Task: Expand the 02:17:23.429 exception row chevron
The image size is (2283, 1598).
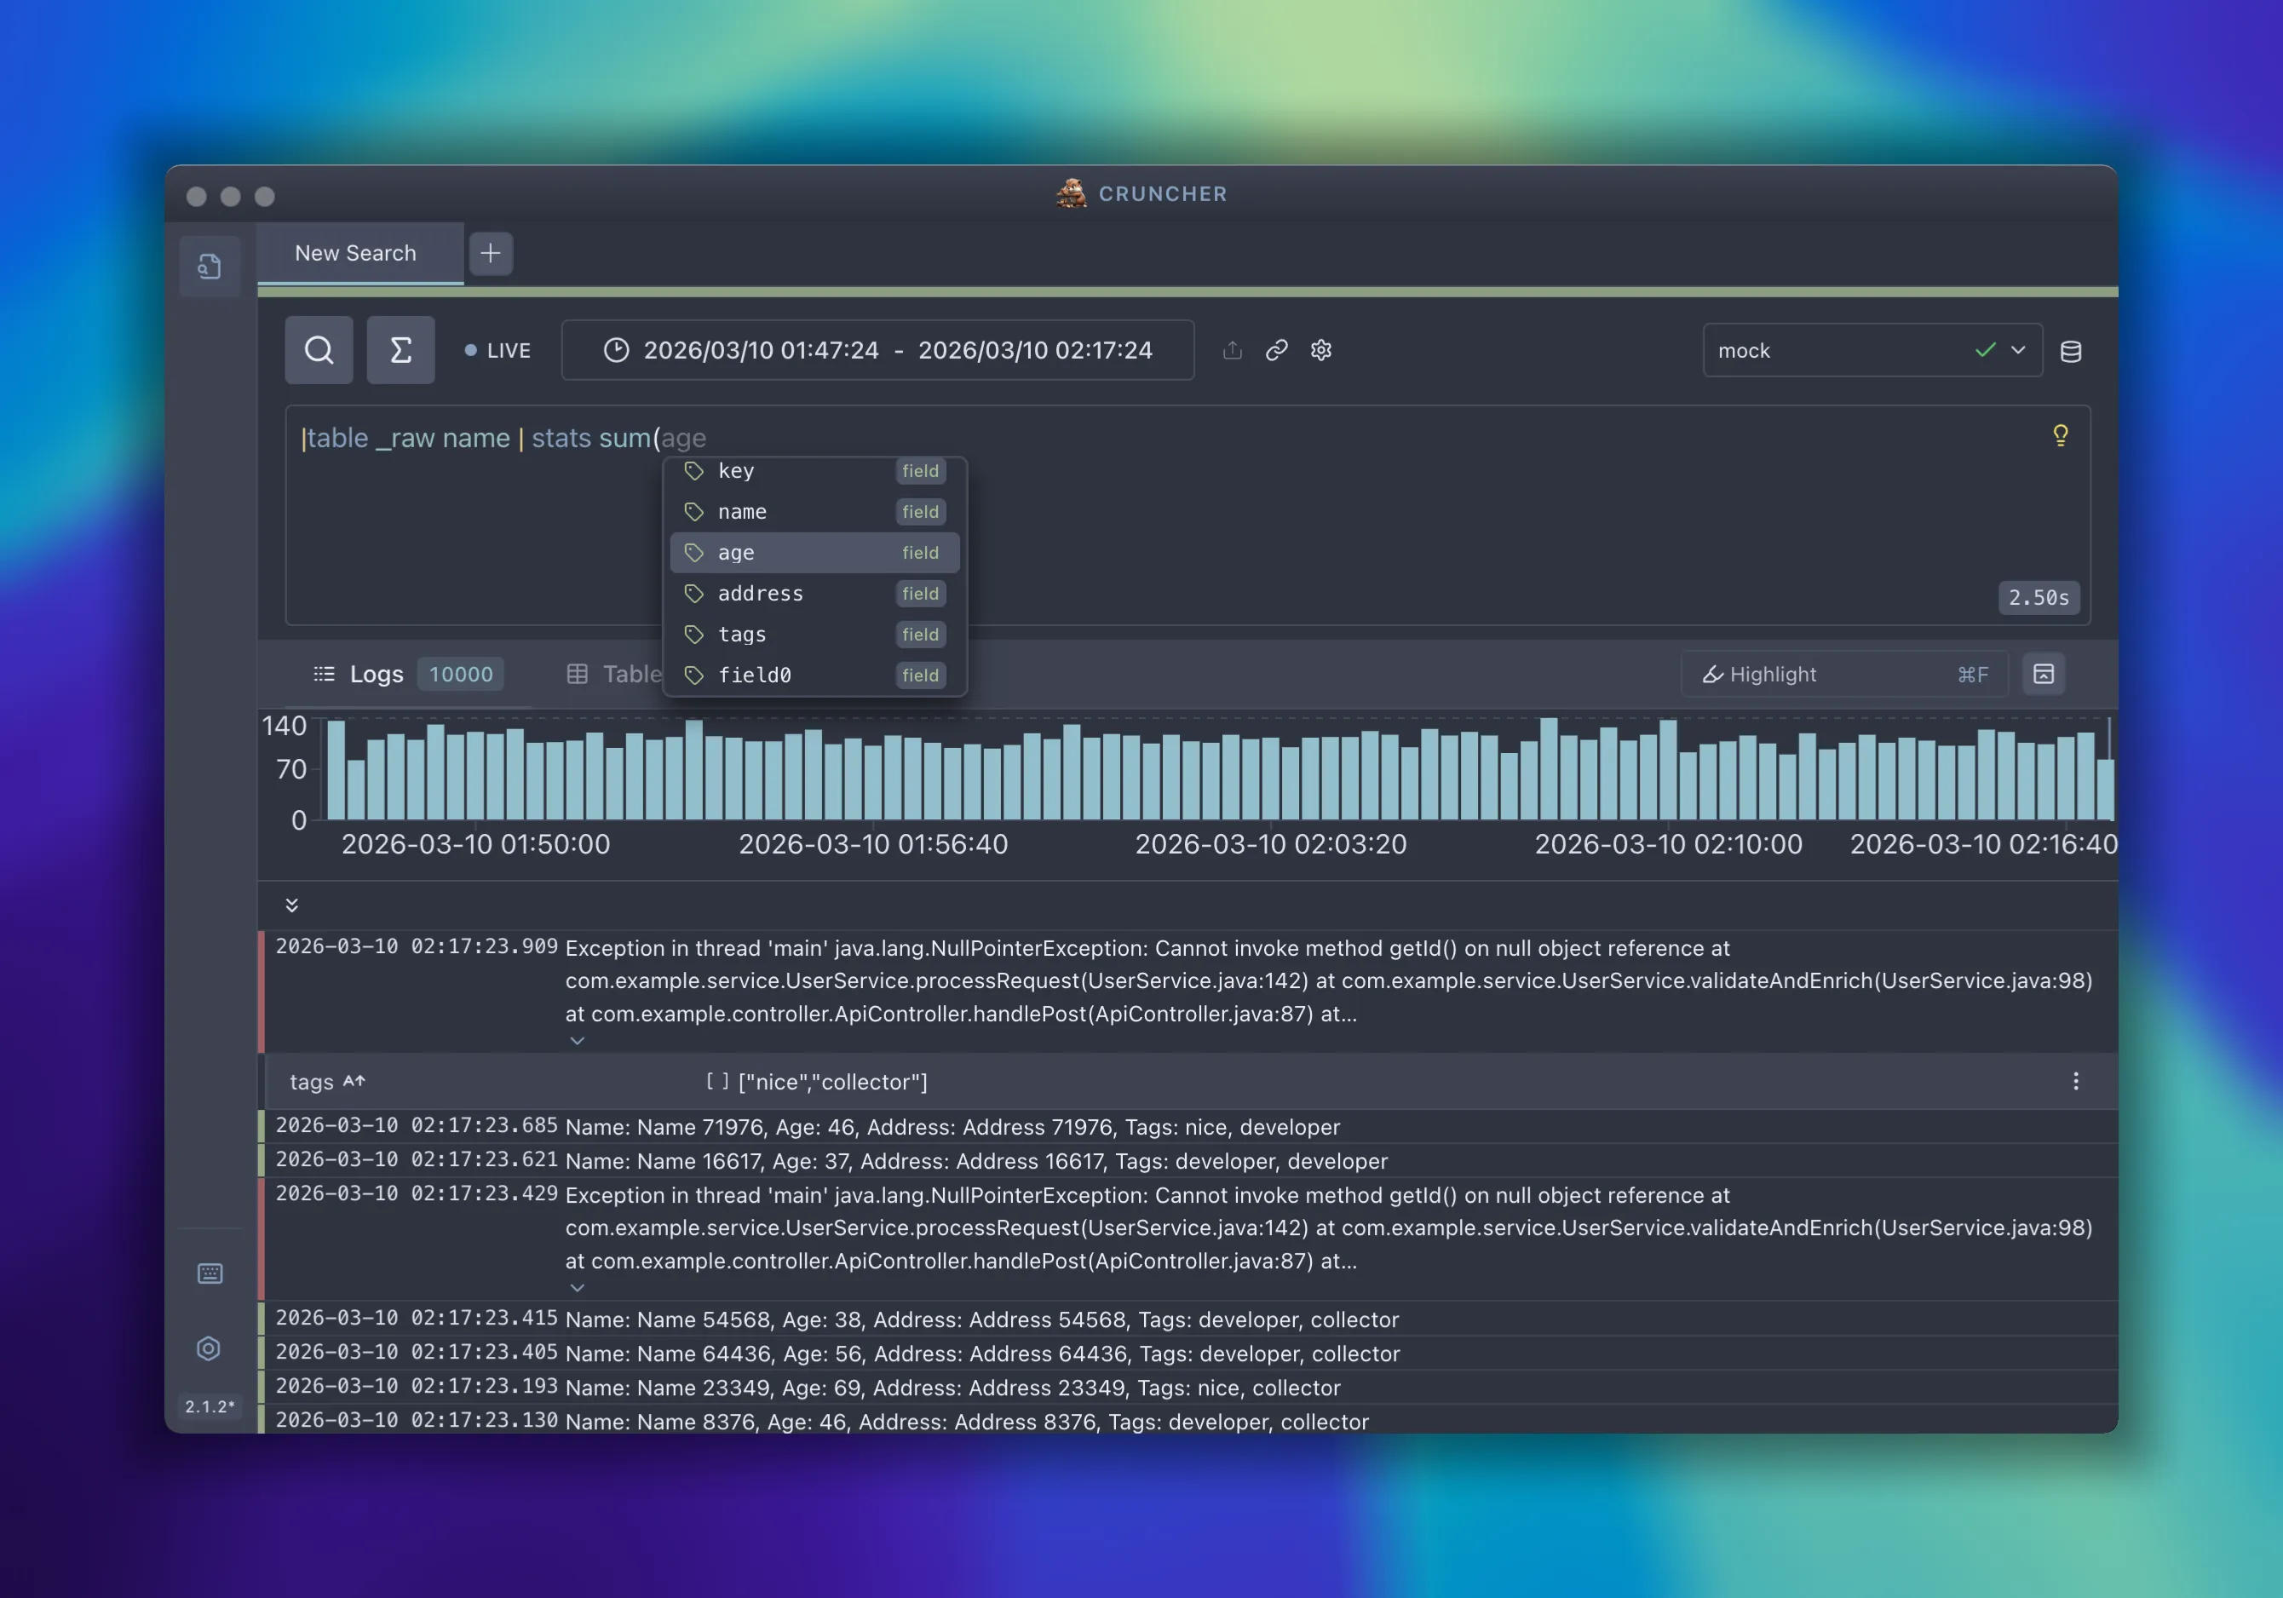Action: coord(577,1287)
